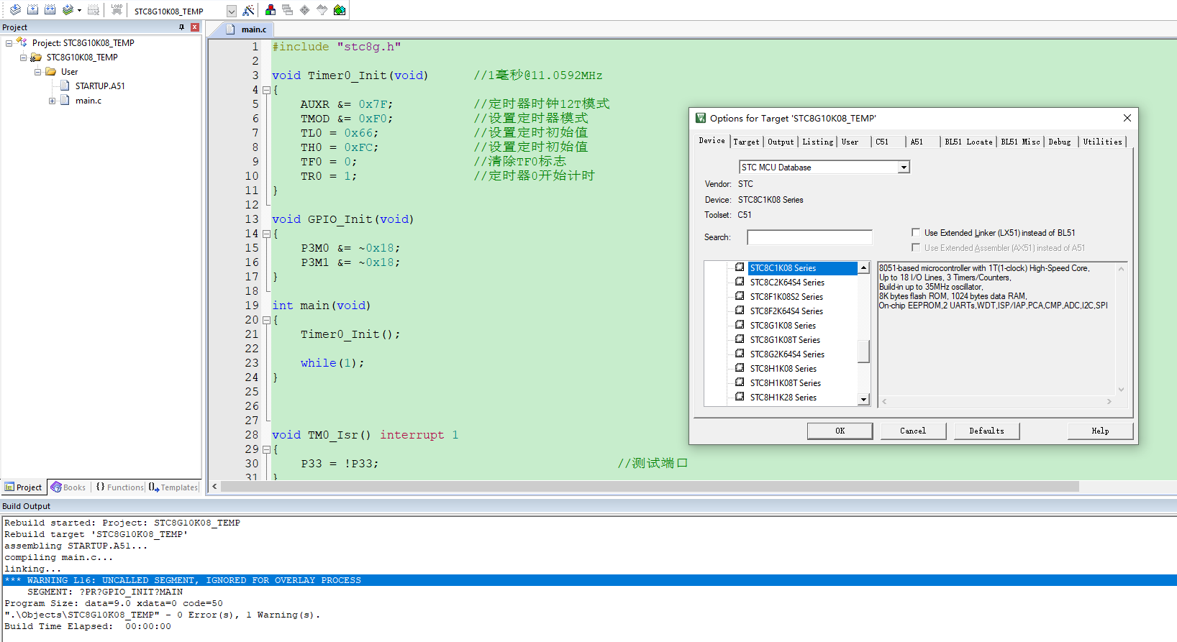Viewport: 1177px width, 642px height.
Task: Collapse the TM0_Isr function fold at line 29
Action: pos(266,449)
